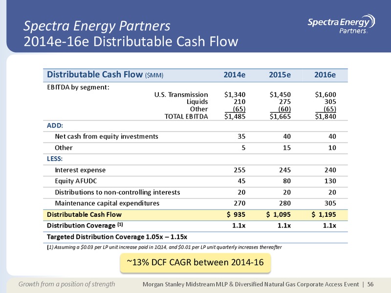Click the 'Morgan Stanley Midstream MLP' event footer
This screenshot has width=391, height=293.
pos(251,284)
